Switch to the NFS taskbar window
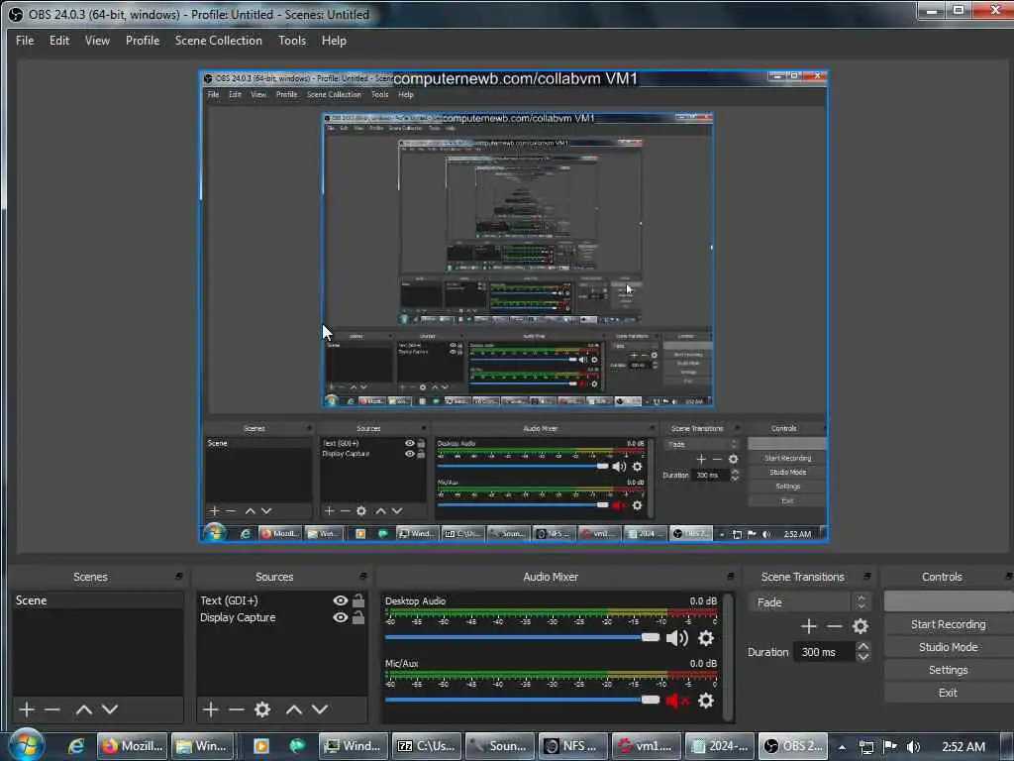The height and width of the screenshot is (761, 1014). [571, 746]
